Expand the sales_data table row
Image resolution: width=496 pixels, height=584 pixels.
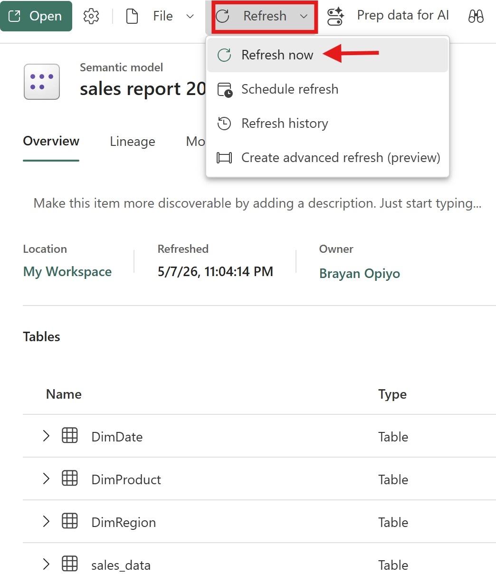tap(46, 564)
